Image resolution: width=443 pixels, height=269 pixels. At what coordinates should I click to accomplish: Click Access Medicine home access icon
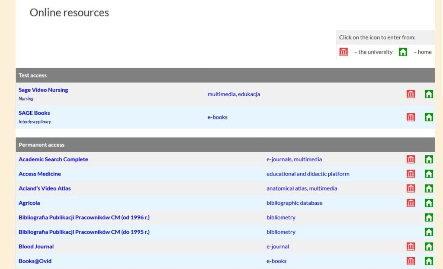pyautogui.click(x=429, y=174)
